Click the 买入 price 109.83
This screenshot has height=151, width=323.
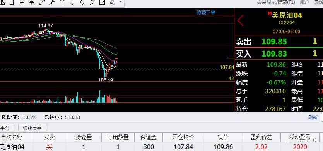pyautogui.click(x=274, y=54)
